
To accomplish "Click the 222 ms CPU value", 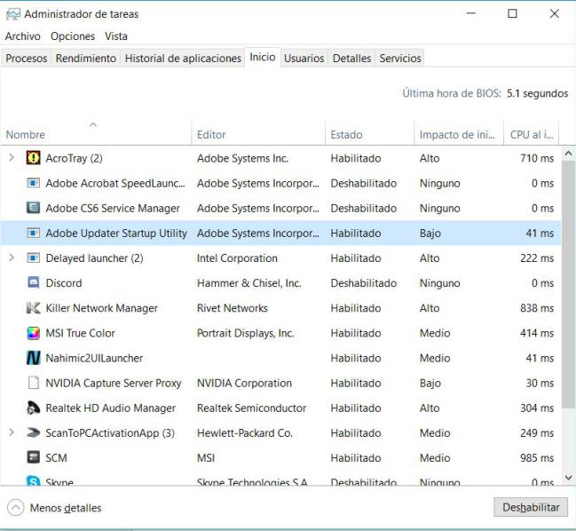I will [537, 258].
